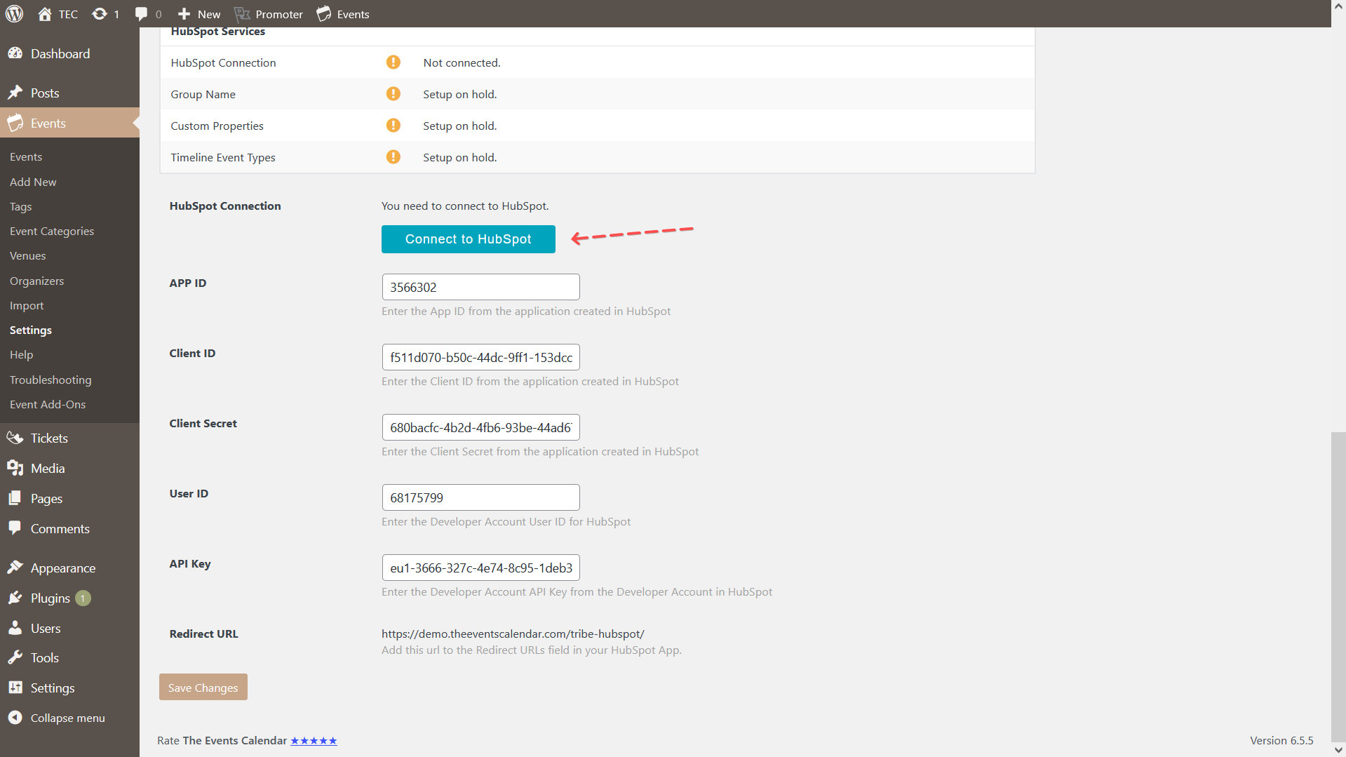Image resolution: width=1346 pixels, height=757 pixels.
Task: Click the Promoter icon in admin bar
Action: [x=242, y=14]
